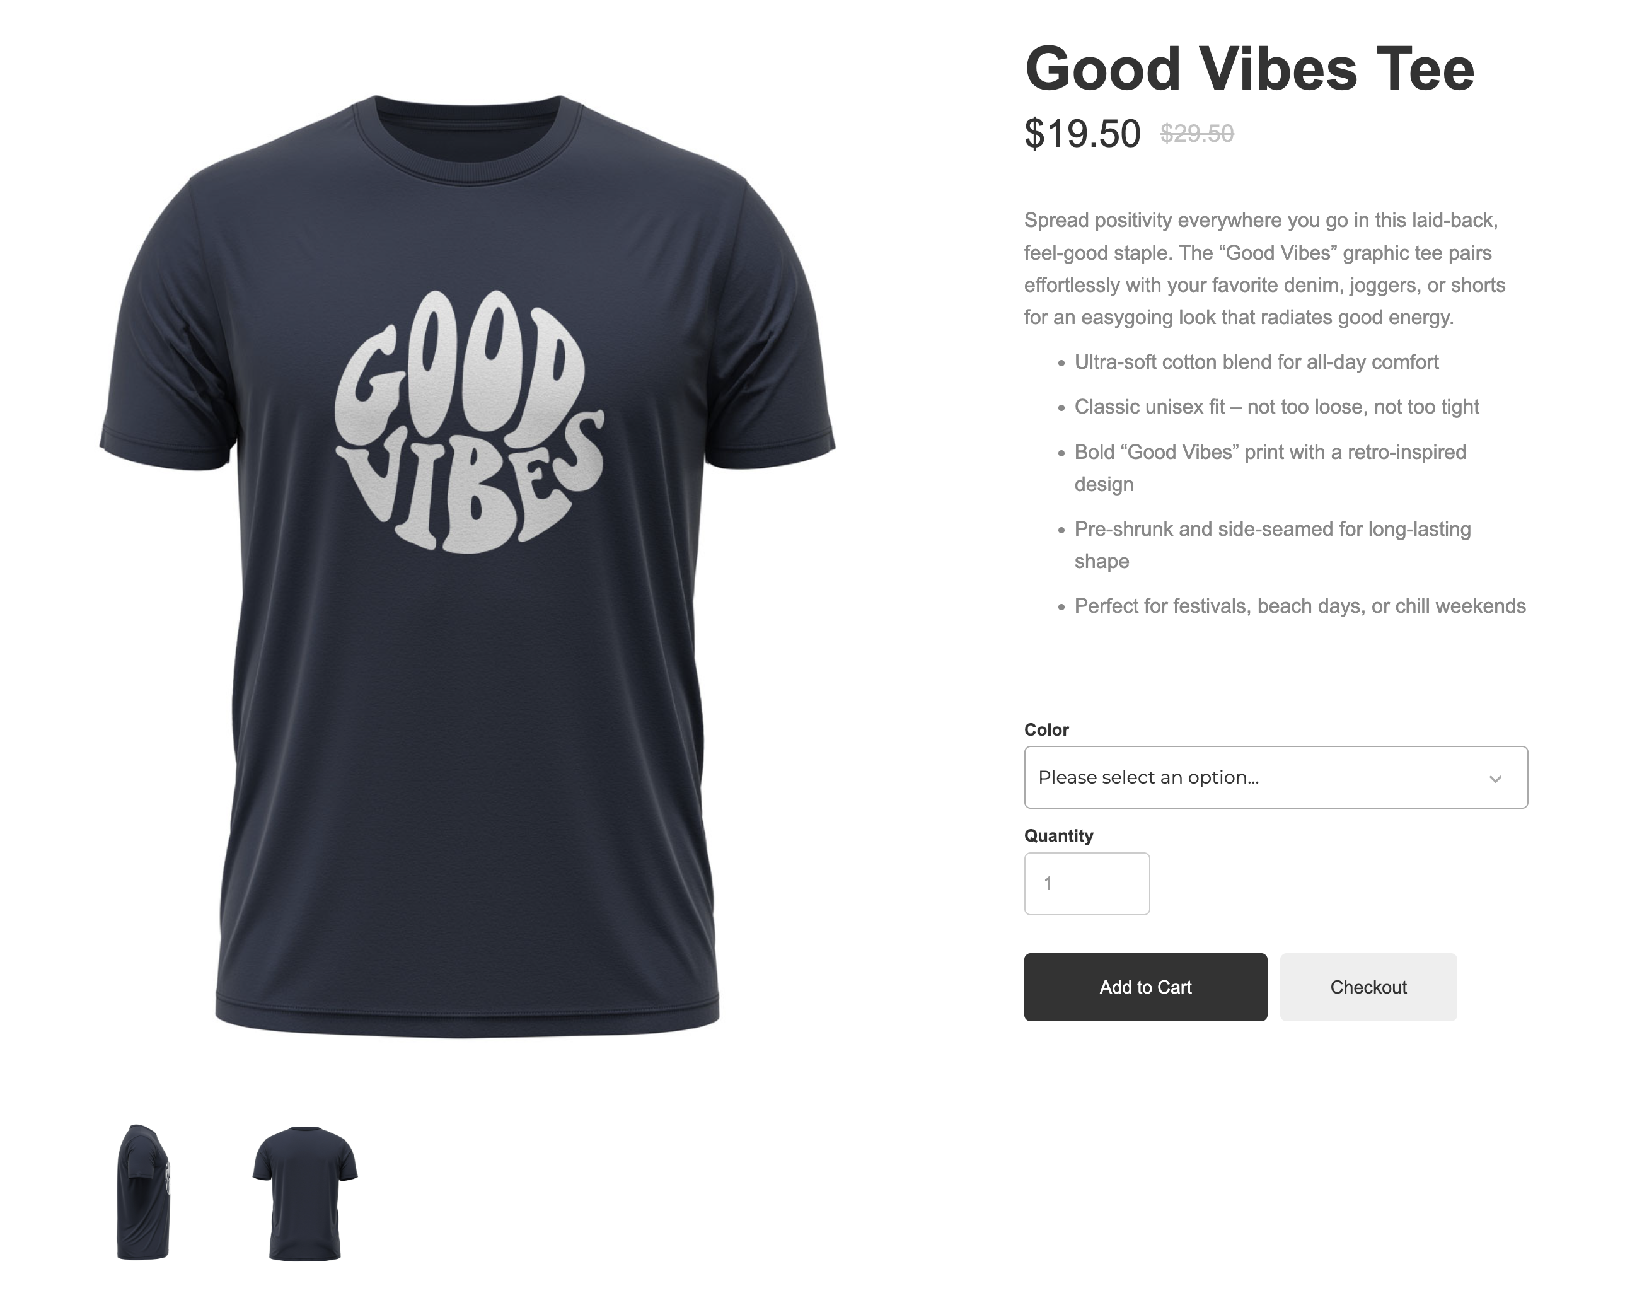Image resolution: width=1625 pixels, height=1310 pixels.
Task: Click the Good Vibes Tee product title
Action: (1249, 69)
